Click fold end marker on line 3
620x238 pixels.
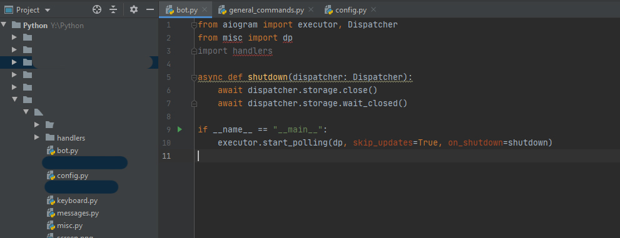tap(194, 51)
